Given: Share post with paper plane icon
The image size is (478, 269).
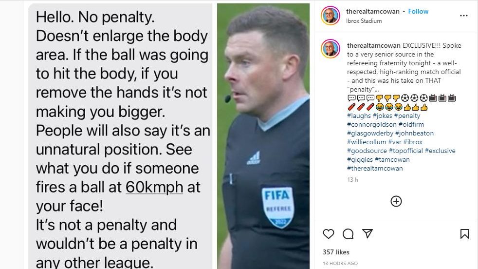Looking at the screenshot, I should [368, 233].
